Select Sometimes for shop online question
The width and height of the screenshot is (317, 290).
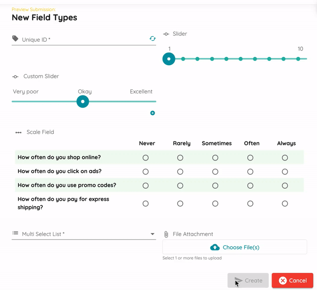(x=215, y=158)
